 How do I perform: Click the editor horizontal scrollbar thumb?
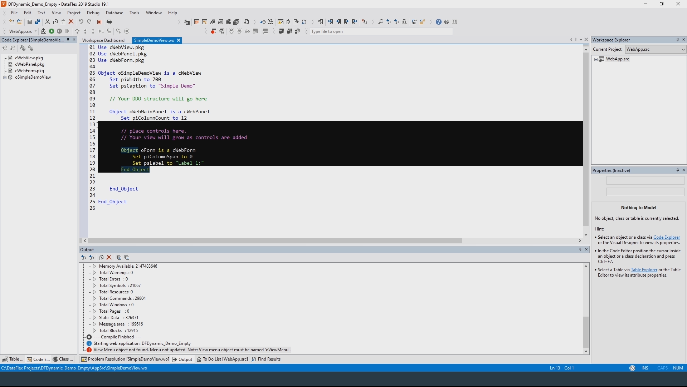(x=275, y=241)
